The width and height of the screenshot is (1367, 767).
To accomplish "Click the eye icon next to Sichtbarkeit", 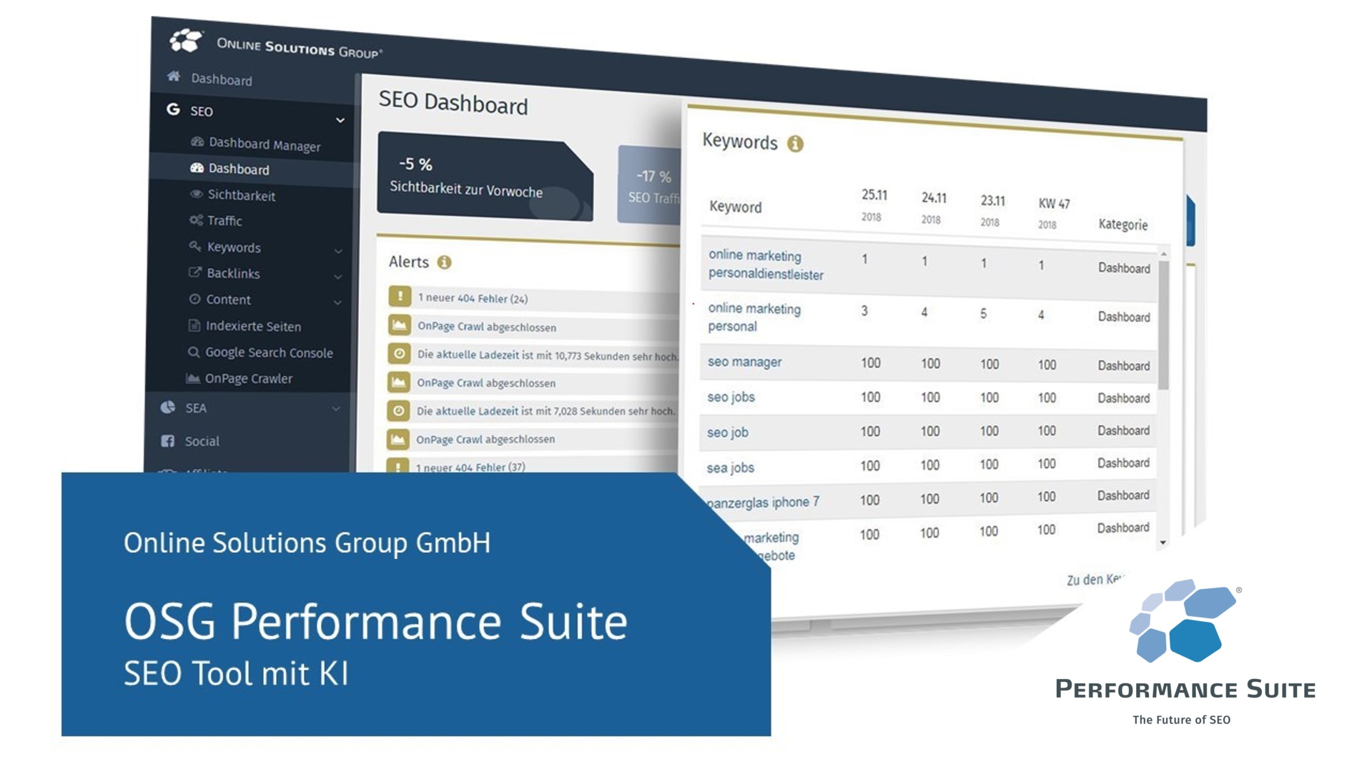I will (197, 194).
